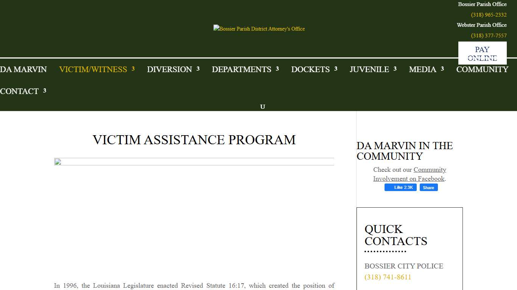Select the DA MARVIN menu item
The height and width of the screenshot is (290, 517).
pyautogui.click(x=23, y=69)
